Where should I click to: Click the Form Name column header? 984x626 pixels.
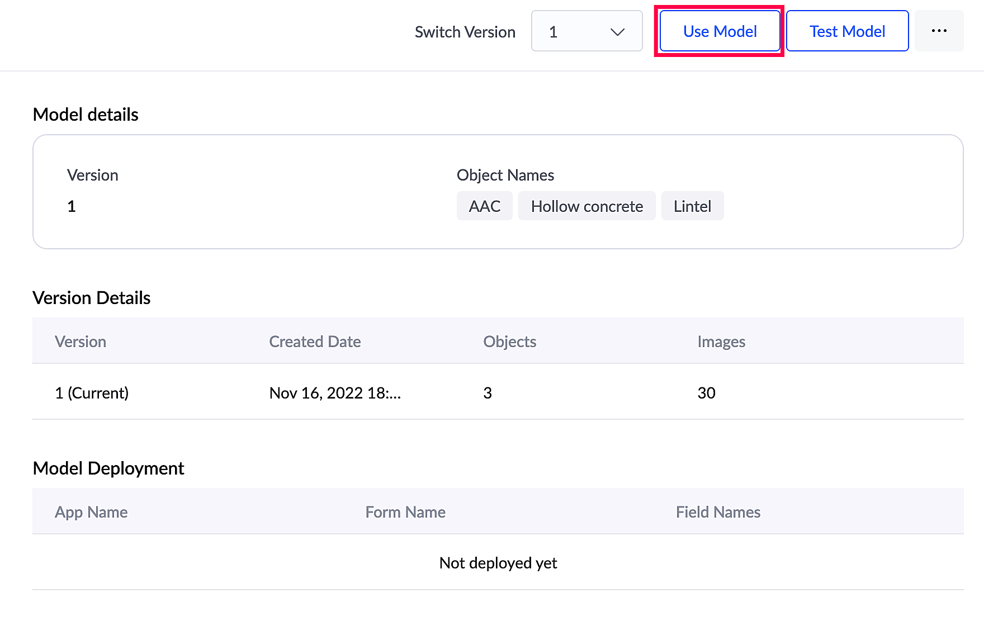[405, 512]
